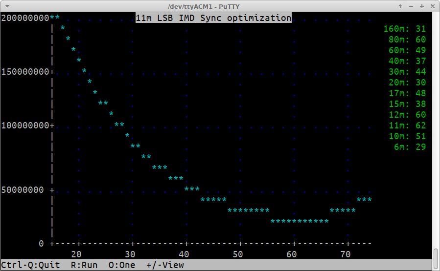Click the Ctrl-Q:Quit status bar entry
This screenshot has width=440, height=271.
click(x=30, y=265)
